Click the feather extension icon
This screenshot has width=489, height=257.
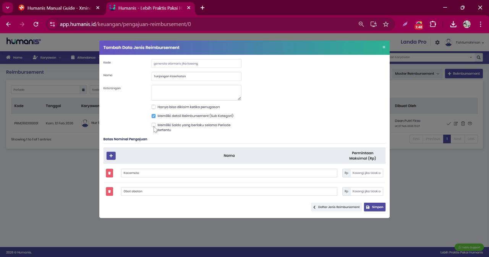pos(405,24)
